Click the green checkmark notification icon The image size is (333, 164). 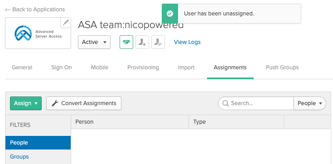point(170,14)
